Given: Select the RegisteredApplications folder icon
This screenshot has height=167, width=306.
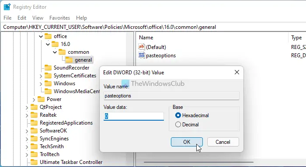Looking at the screenshot, I should click(x=34, y=123).
